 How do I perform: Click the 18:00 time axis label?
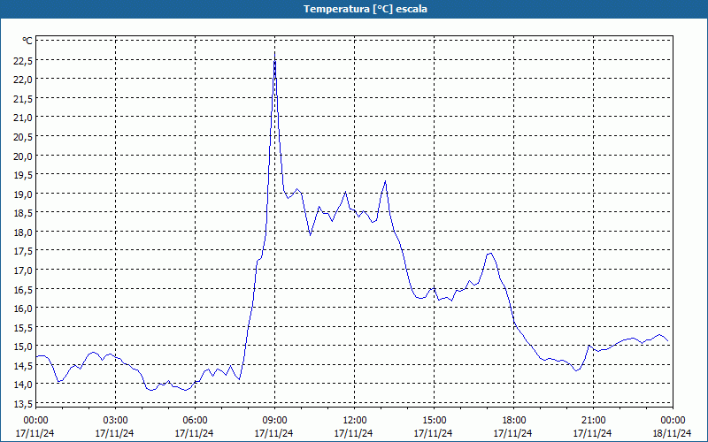(514, 421)
